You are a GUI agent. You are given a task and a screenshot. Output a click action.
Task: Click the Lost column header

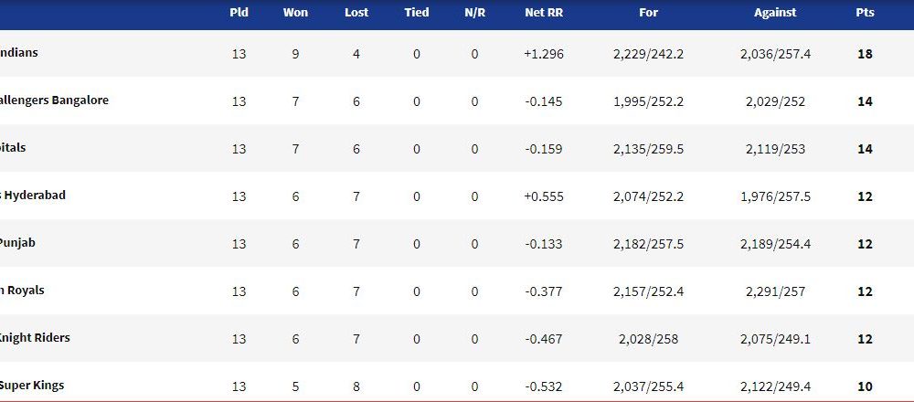356,12
